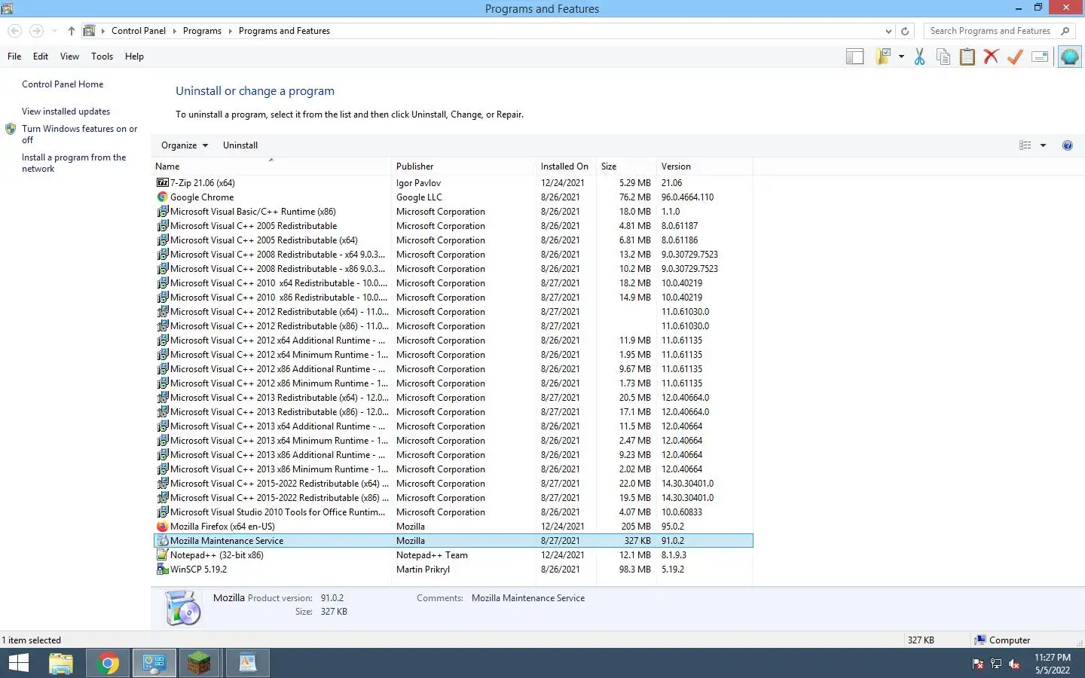Select Mozilla Maintenance Service row
Screen dimensions: 1085x678
coord(453,541)
